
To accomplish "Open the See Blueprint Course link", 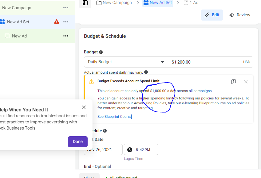I will point(114,117).
